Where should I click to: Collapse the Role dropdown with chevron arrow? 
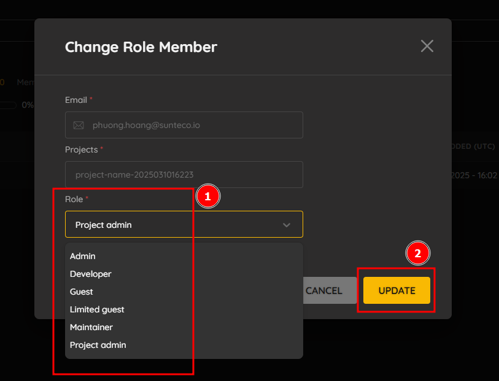287,225
